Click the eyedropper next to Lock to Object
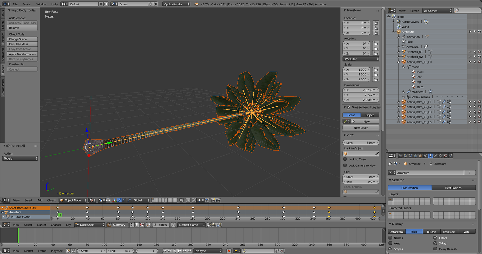 pyautogui.click(x=377, y=154)
